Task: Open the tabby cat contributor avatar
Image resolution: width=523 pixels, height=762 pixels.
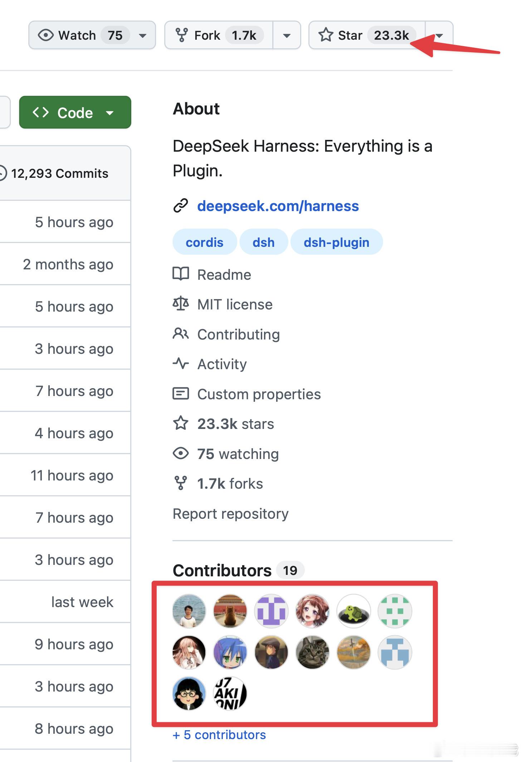Action: point(313,652)
